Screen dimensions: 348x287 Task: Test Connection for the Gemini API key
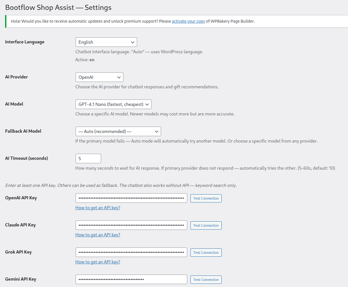pos(206,279)
